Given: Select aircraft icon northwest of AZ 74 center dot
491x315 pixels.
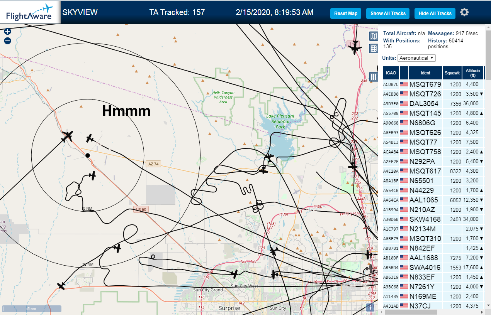Looking at the screenshot, I should (67, 136).
